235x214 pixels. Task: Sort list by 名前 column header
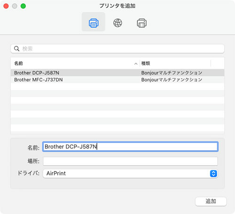pos(18,64)
